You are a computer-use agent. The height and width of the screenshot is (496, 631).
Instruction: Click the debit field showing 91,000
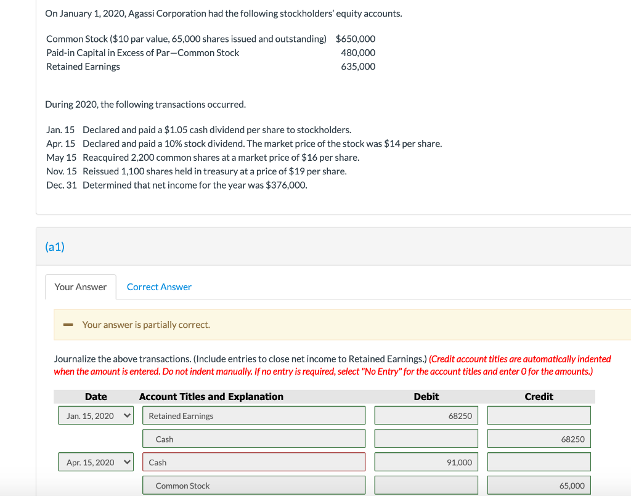(x=426, y=462)
